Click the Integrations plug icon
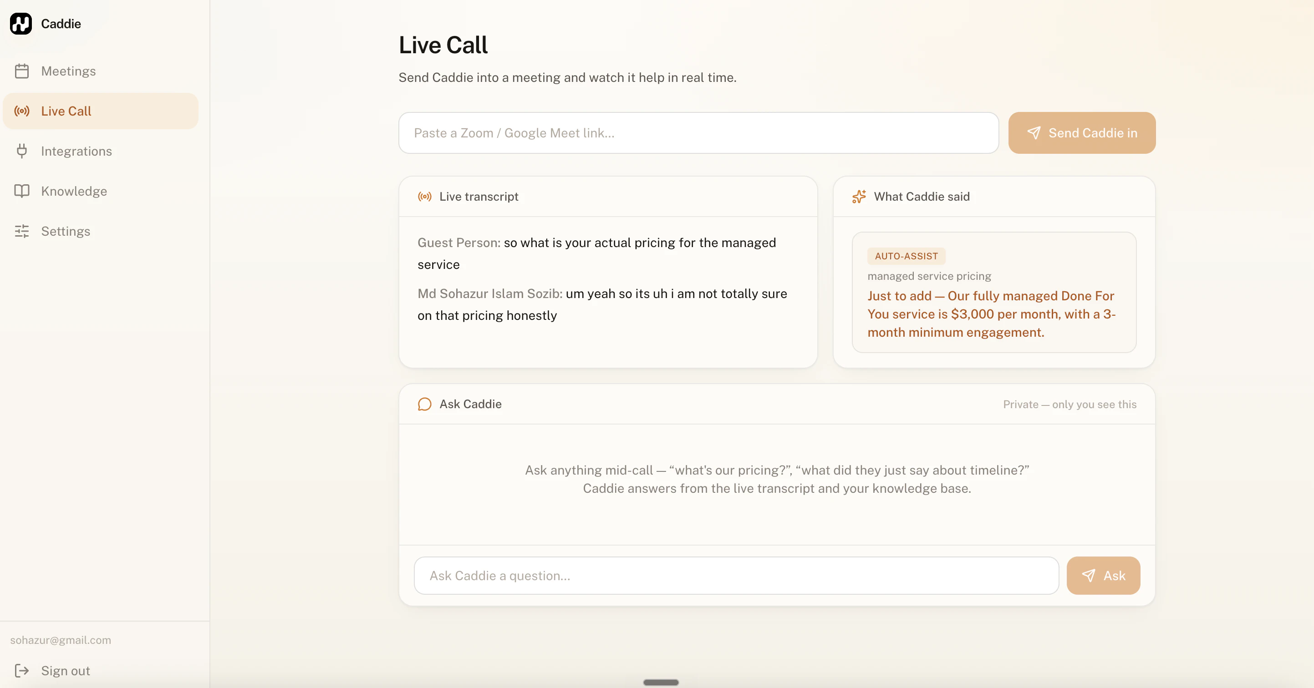This screenshot has height=688, width=1314. pos(22,151)
